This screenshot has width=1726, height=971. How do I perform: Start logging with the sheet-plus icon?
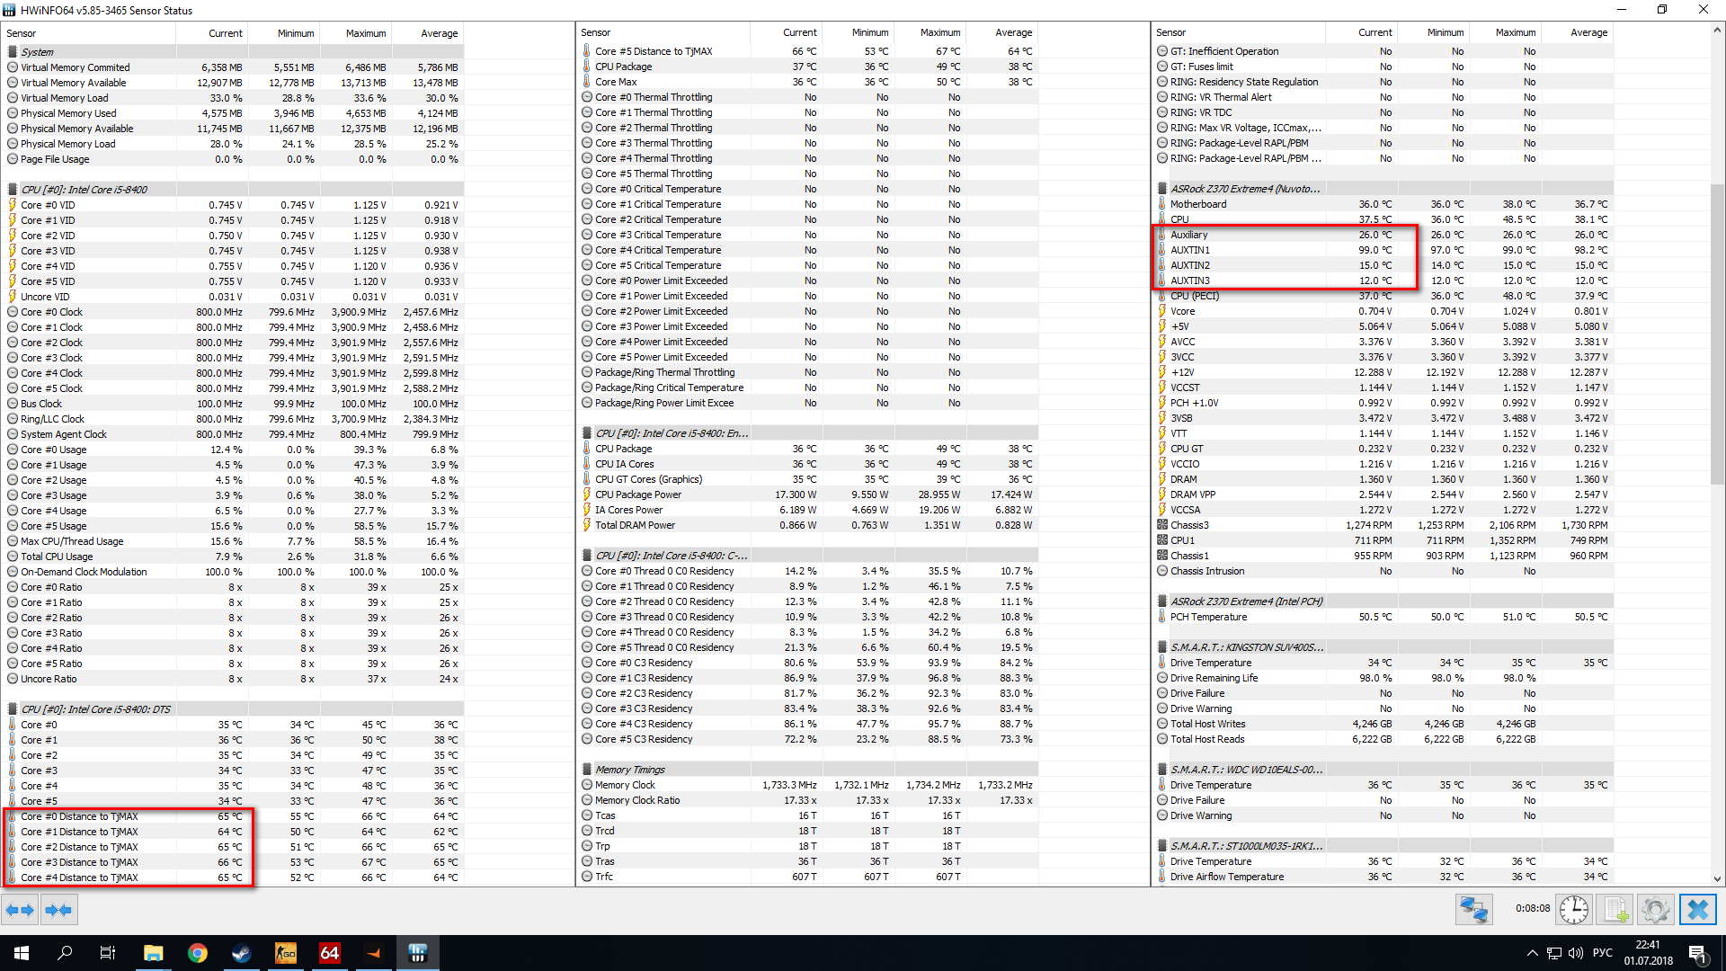click(x=1615, y=910)
